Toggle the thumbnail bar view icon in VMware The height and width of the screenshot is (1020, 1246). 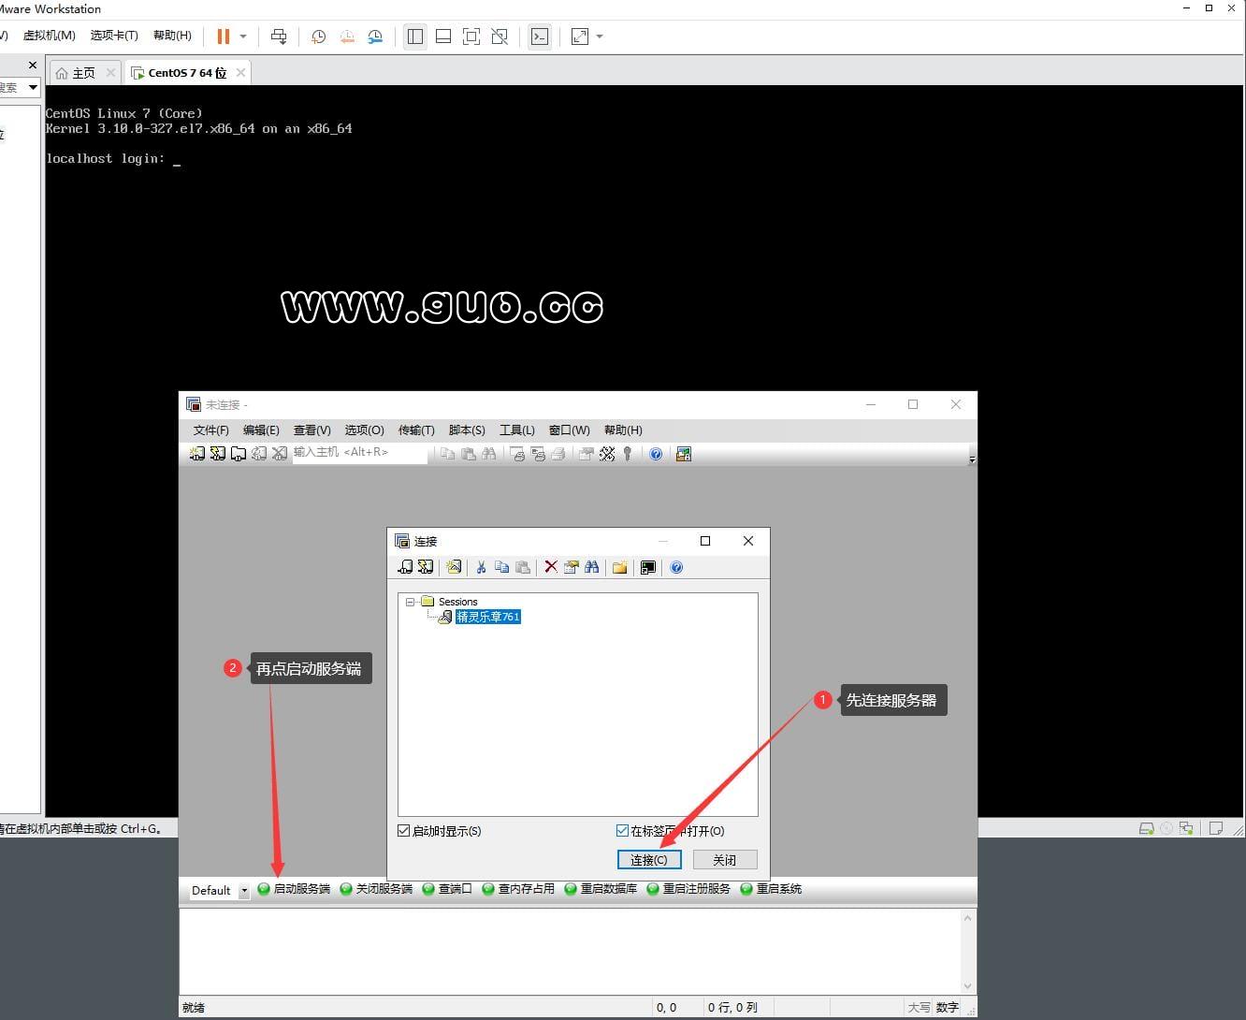point(443,36)
